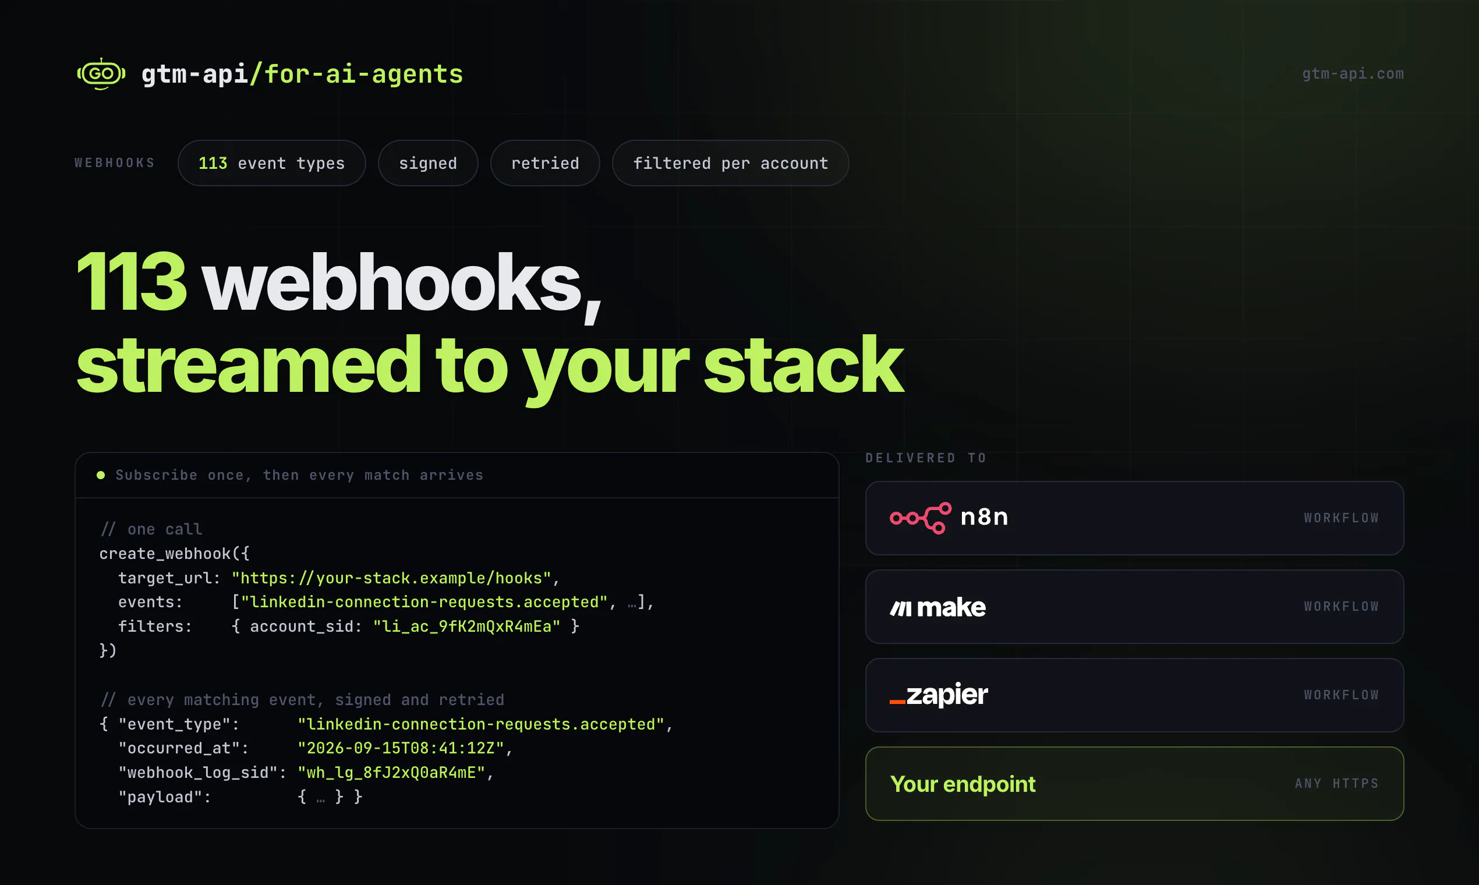Click the 'DELIVERED TO' section label
Screen dimensions: 1479x885
(x=926, y=458)
